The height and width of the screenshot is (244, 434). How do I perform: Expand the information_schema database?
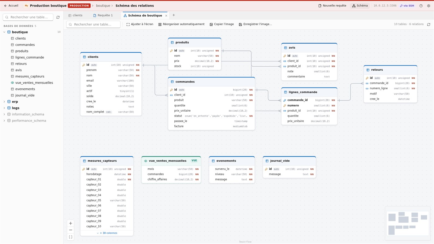click(4, 114)
